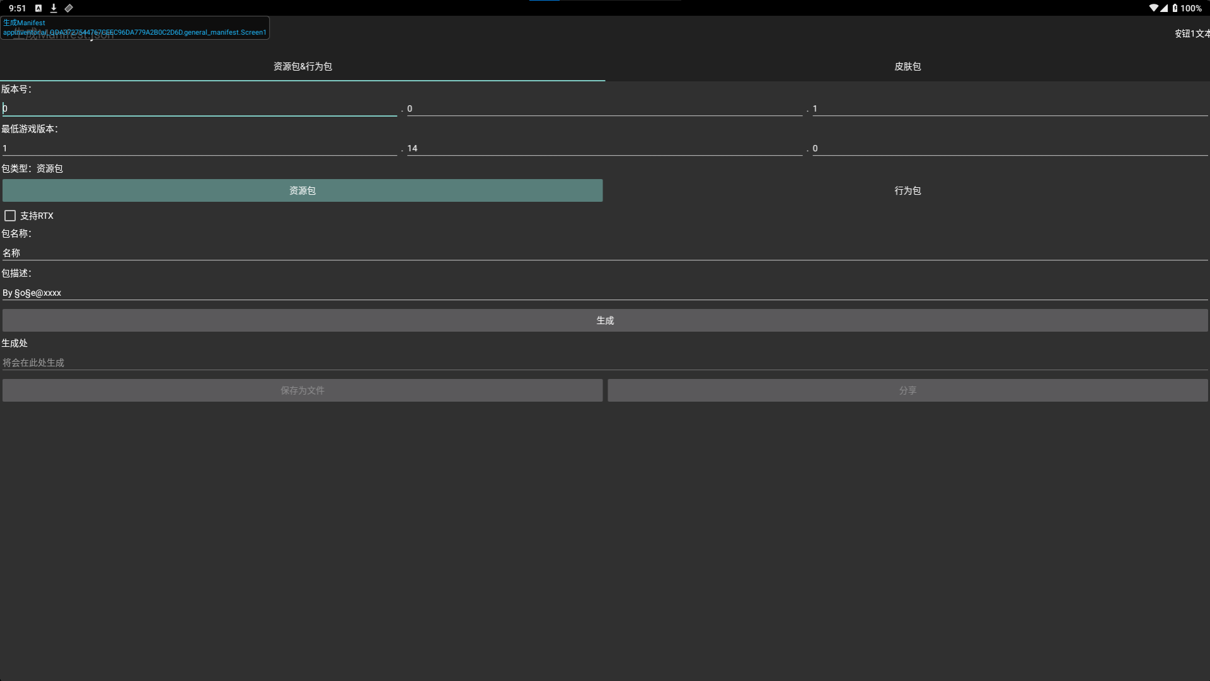Open the download notification icon in status bar
The width and height of the screenshot is (1210, 681).
[x=54, y=8]
